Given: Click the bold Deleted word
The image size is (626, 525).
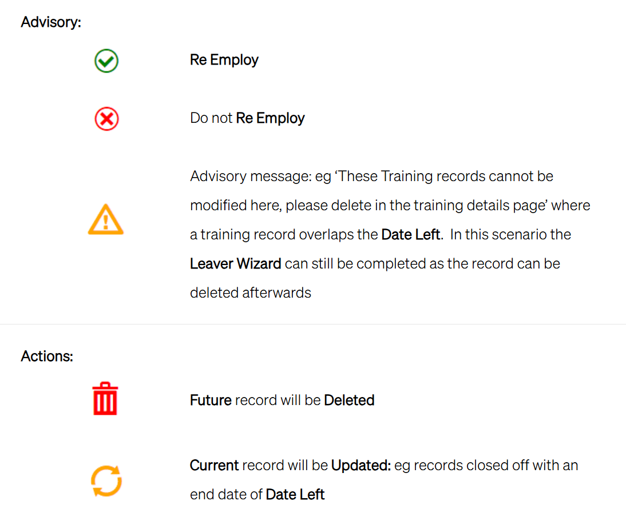Looking at the screenshot, I should click(349, 400).
